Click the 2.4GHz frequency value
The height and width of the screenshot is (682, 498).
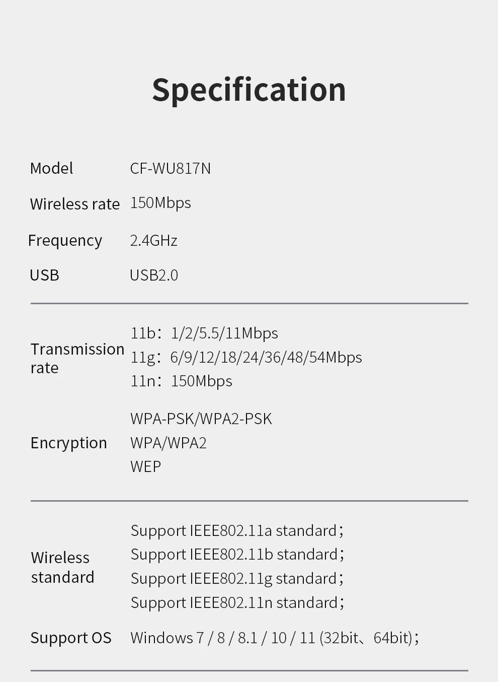click(154, 241)
